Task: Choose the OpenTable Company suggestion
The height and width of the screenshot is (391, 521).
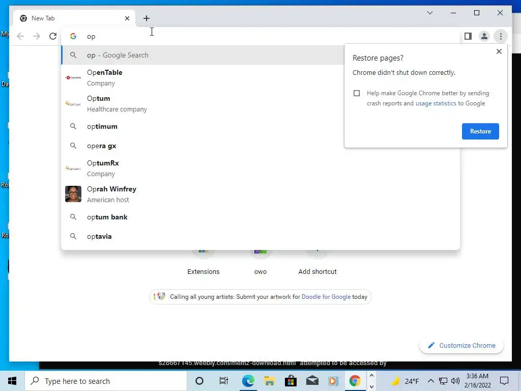Action: pos(202,78)
